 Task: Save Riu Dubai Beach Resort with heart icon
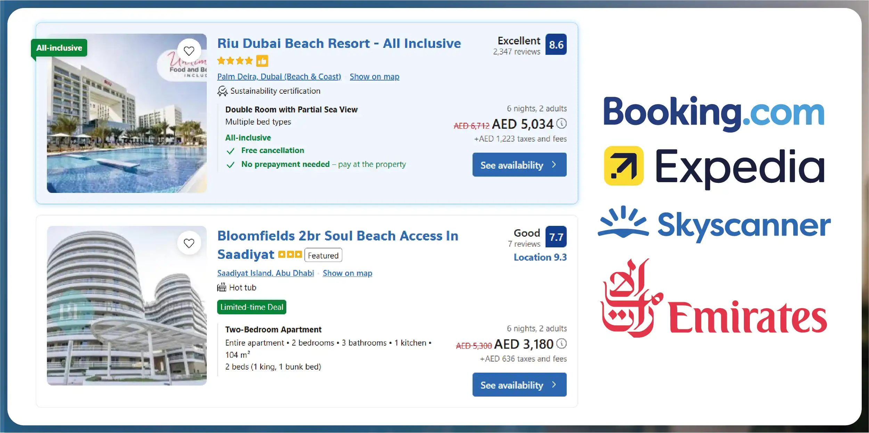[189, 51]
